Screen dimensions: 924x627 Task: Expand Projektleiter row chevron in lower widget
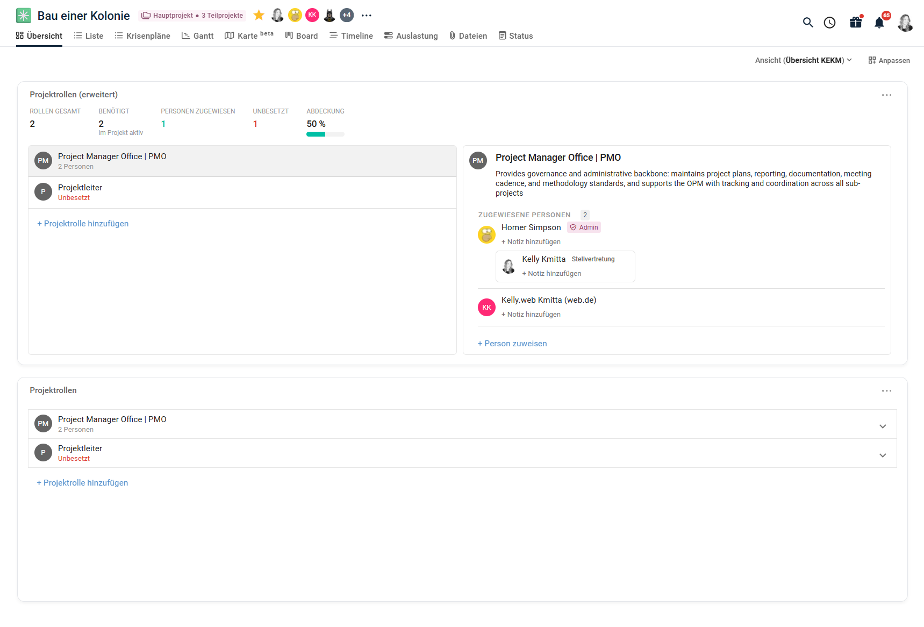click(x=883, y=455)
